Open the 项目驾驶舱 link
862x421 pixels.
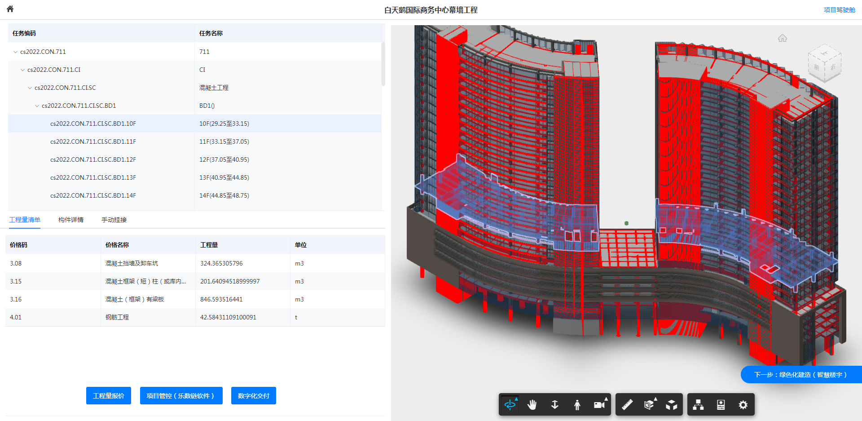[x=840, y=10]
